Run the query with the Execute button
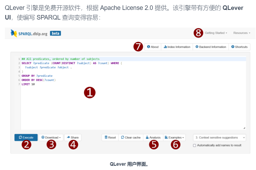 26,137
